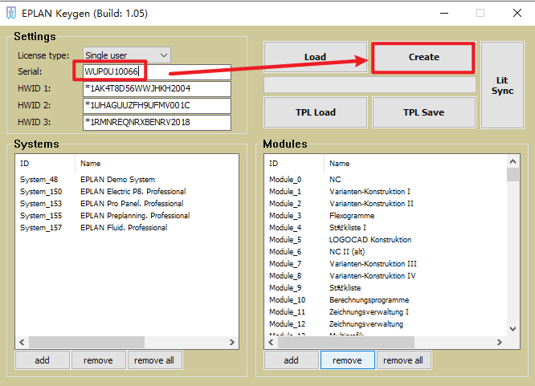Focus the HWID 3 text field

[x=157, y=122]
